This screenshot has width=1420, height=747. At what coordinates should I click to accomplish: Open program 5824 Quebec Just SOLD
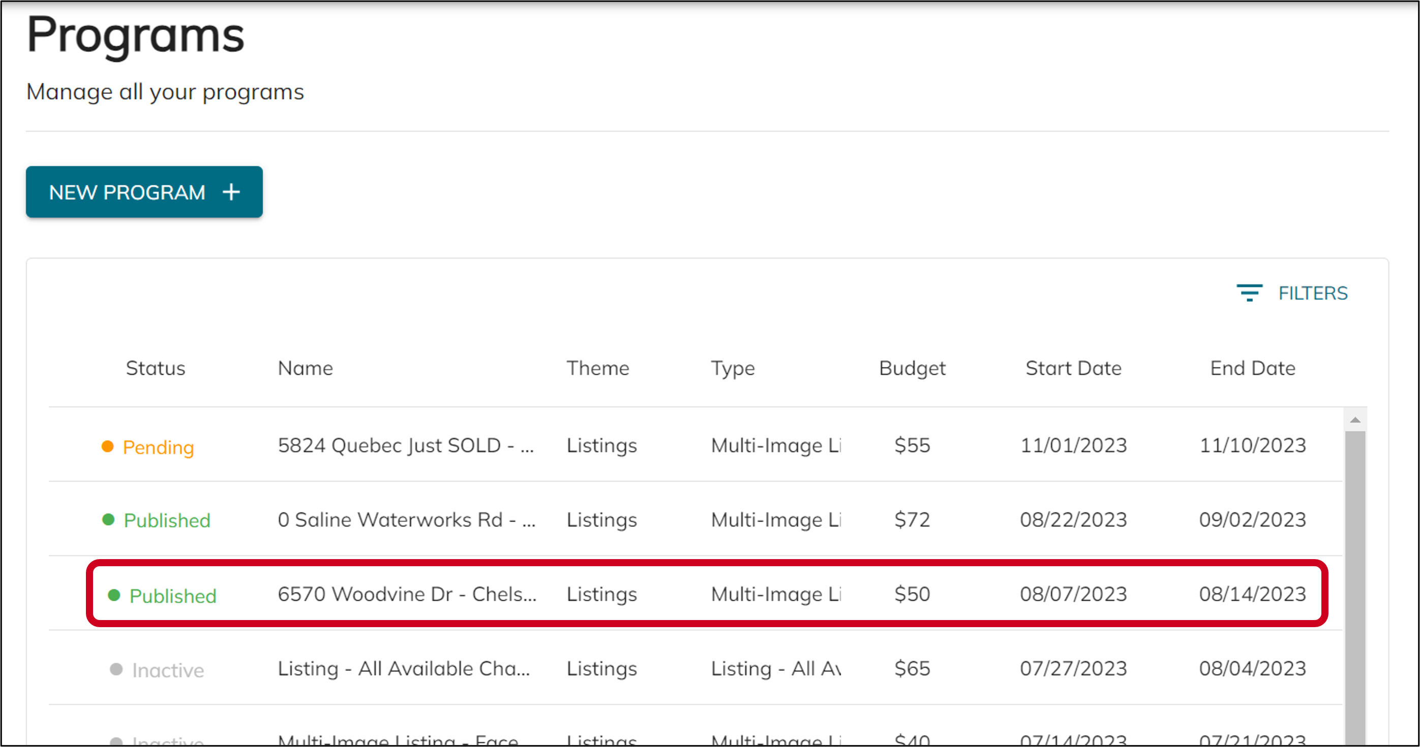click(406, 445)
